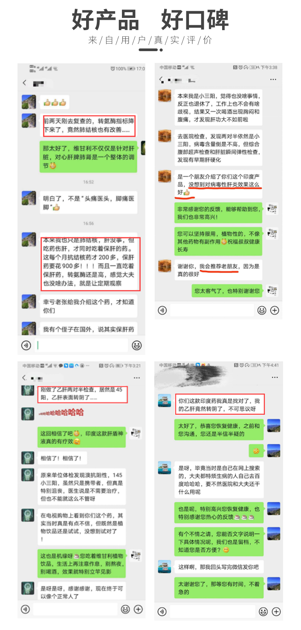Image resolution: width=301 pixels, height=630 pixels.
Task: Open emoji picker in the 下午4:41 chat
Action: point(263,612)
